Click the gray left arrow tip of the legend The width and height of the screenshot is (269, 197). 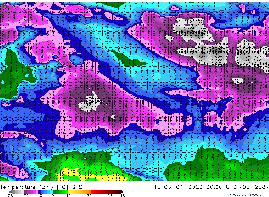[10, 192]
